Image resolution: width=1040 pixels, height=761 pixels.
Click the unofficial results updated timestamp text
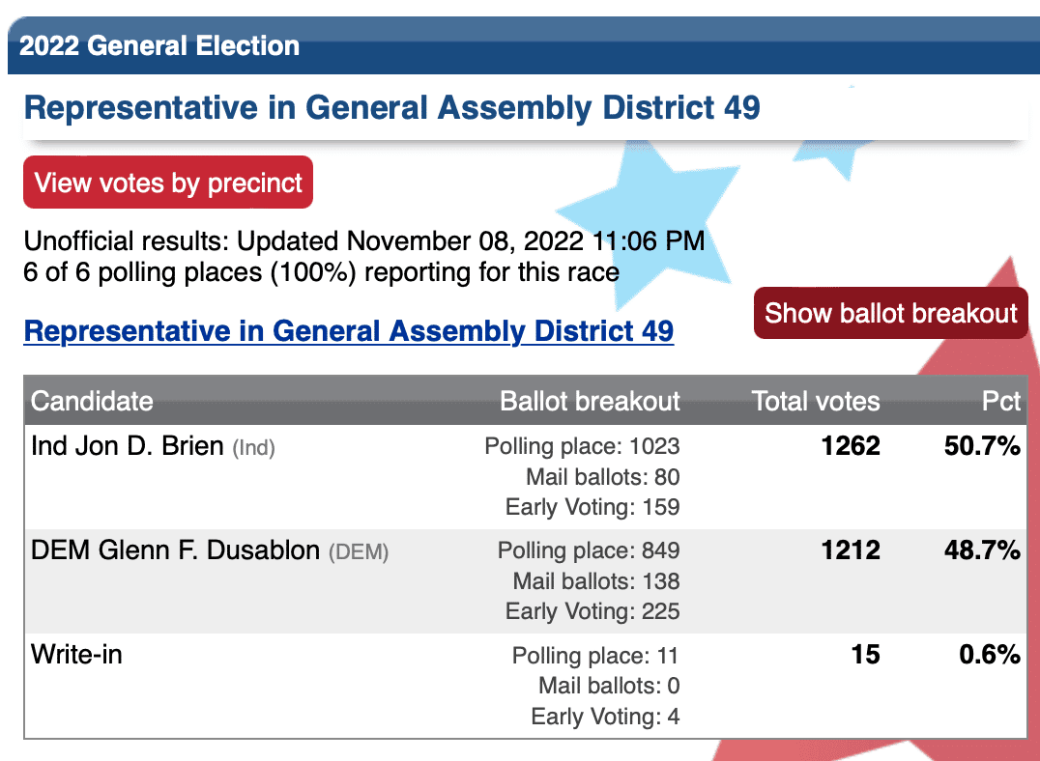click(x=364, y=240)
